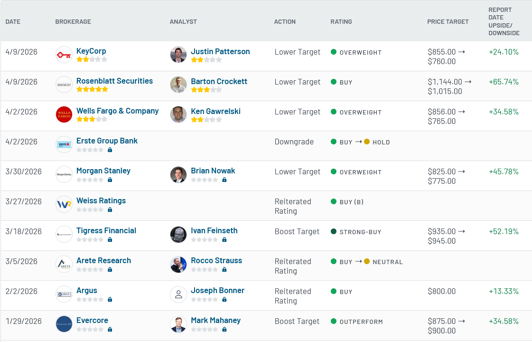Viewport: 532px width, 342px height.
Task: Open analyst Justin Patterson's page
Action: [x=221, y=51]
